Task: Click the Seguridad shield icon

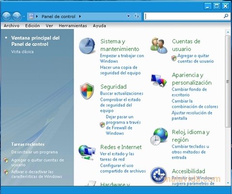Action: pos(87,91)
